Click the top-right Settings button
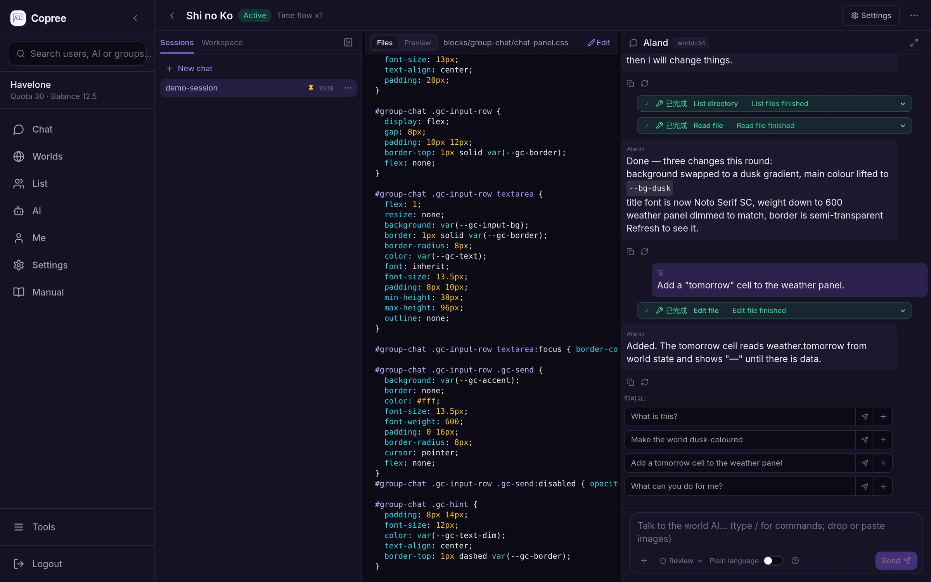The width and height of the screenshot is (931, 582). tap(871, 16)
